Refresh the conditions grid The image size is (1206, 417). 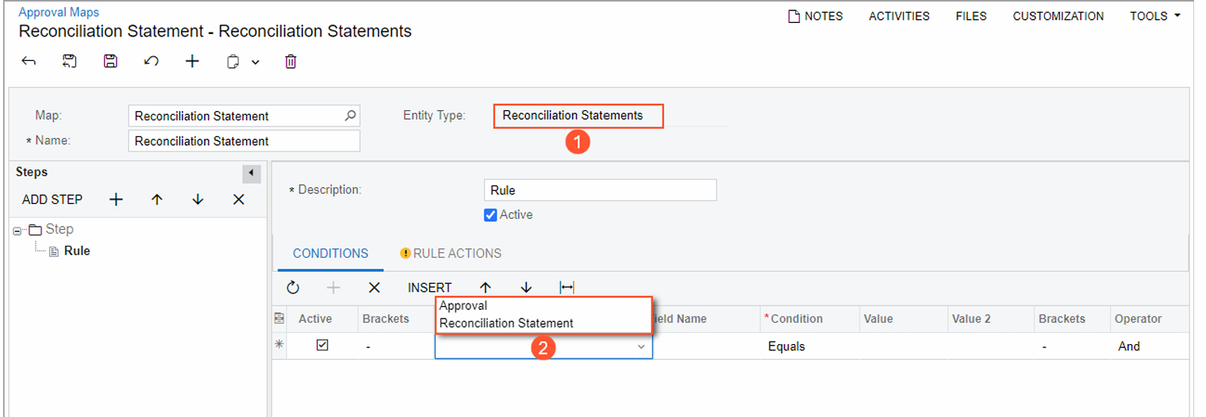point(293,288)
